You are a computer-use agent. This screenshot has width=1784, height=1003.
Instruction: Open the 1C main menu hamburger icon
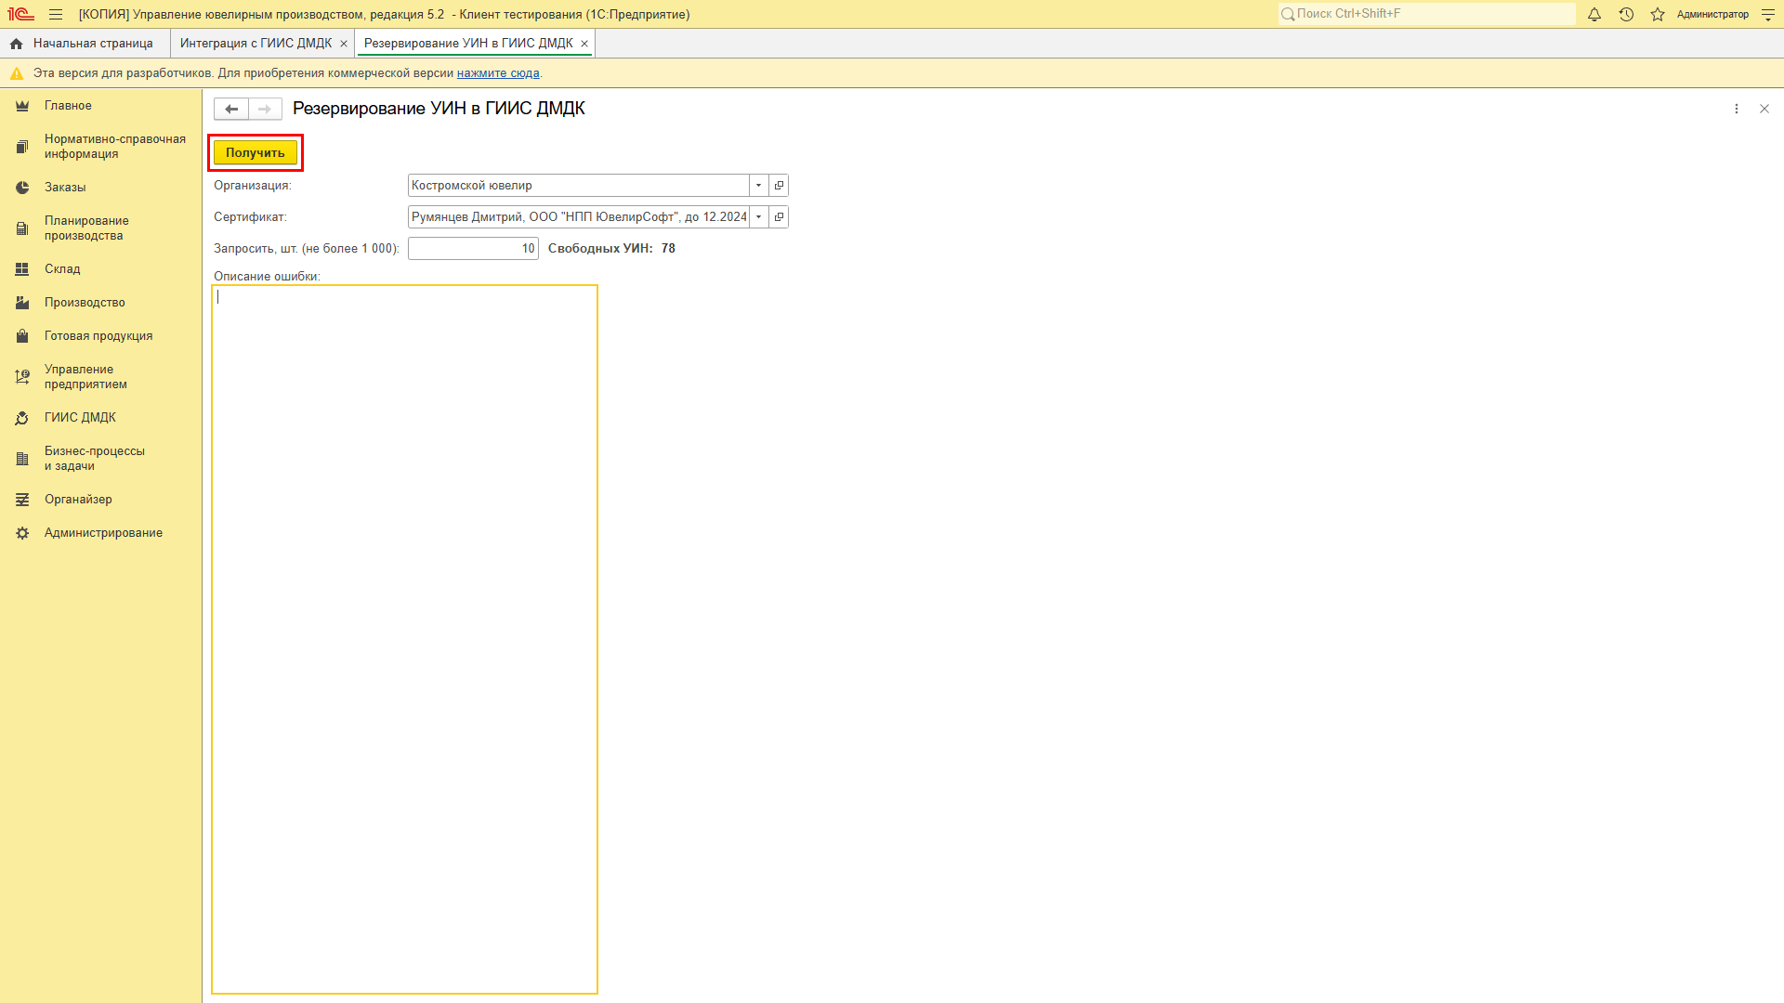coord(56,14)
